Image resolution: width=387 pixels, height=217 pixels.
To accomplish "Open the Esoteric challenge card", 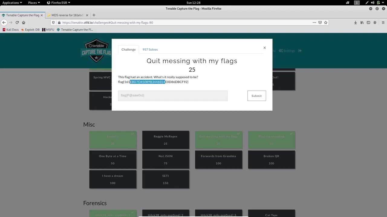I will 113,140.
